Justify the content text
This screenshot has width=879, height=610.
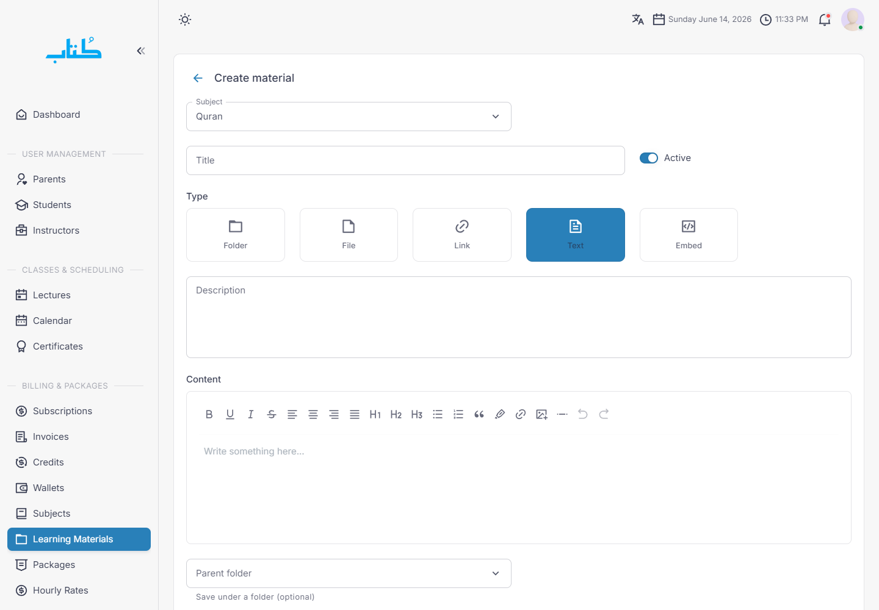355,414
